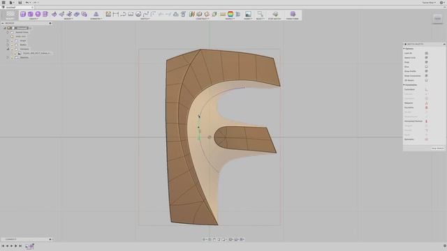The image size is (447, 251).
Task: Click Stop Sketch button in Sketch Palette
Action: tap(438, 149)
